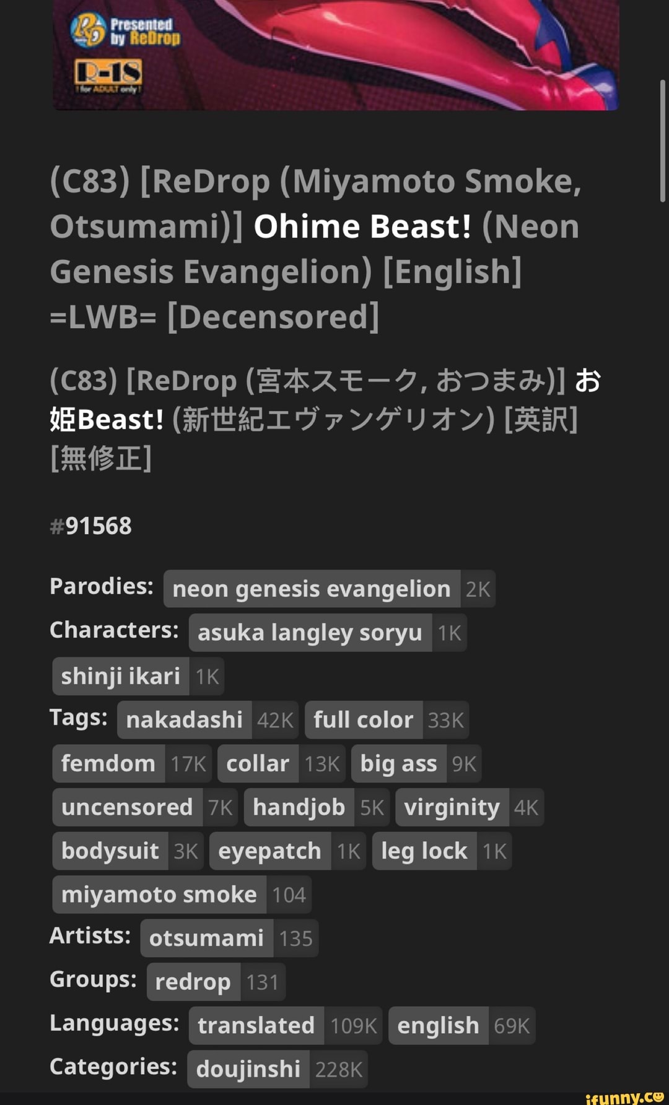
Task: Open the nakadashi tag
Action: point(183,719)
